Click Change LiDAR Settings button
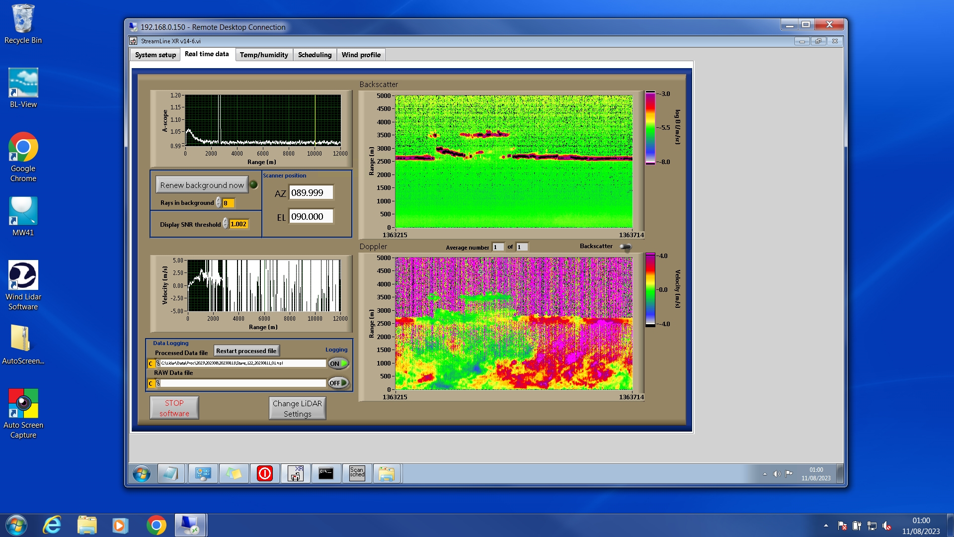The width and height of the screenshot is (954, 537). [x=297, y=408]
